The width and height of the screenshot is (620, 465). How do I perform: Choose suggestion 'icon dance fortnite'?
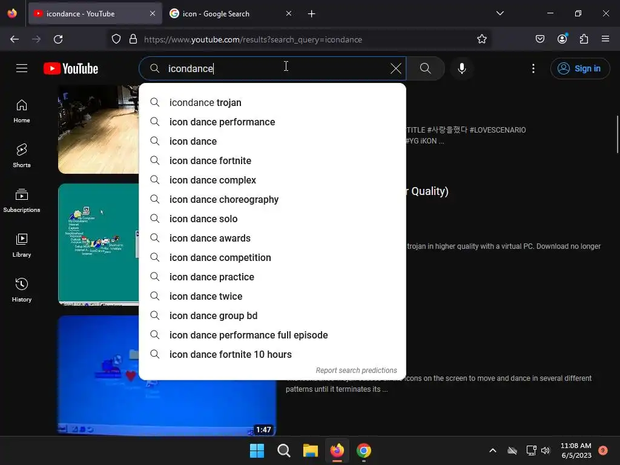[272, 160]
